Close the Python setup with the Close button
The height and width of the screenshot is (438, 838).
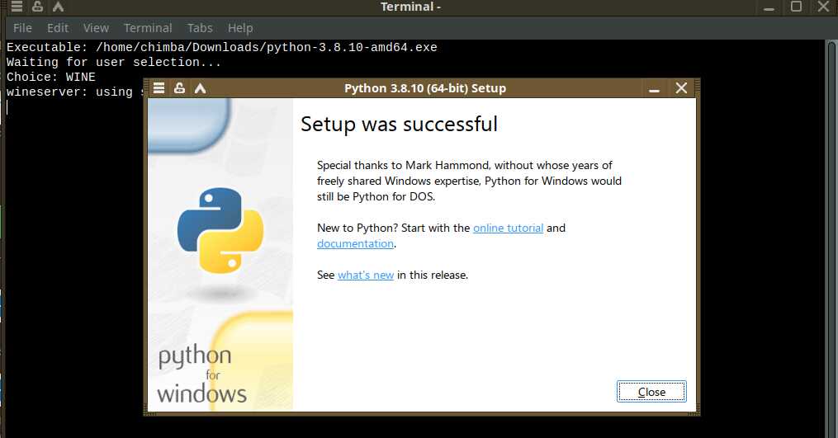pyautogui.click(x=651, y=392)
